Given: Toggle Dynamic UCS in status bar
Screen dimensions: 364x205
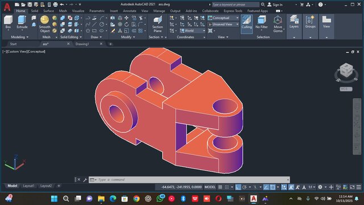Looking at the screenshot, I should click(284, 187).
